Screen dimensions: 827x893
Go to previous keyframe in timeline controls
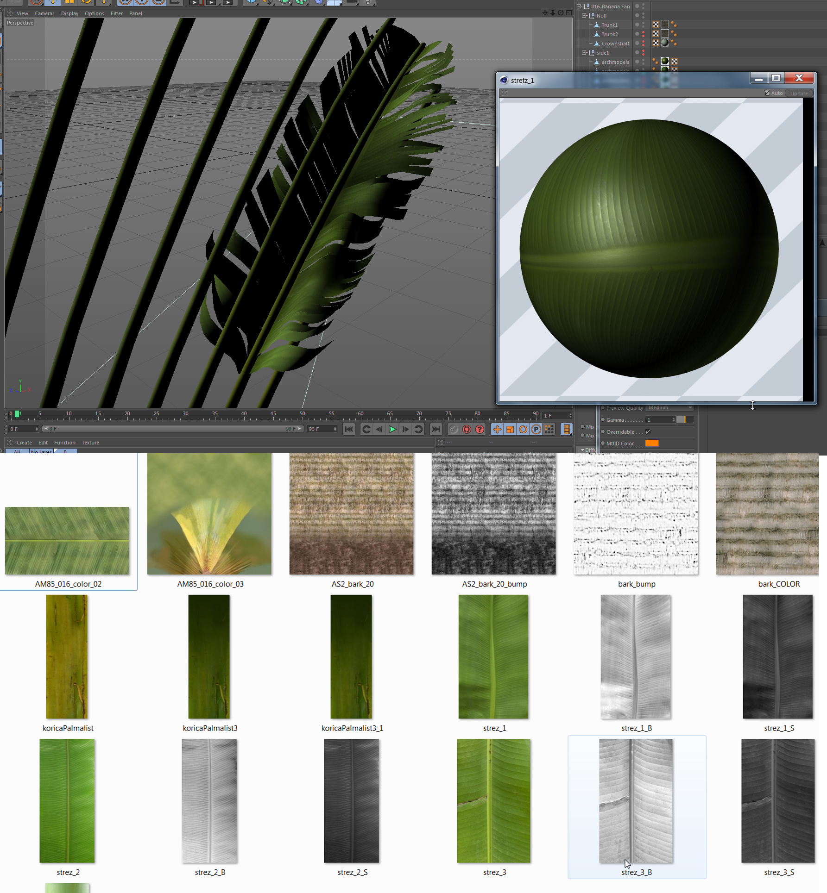[x=366, y=429]
